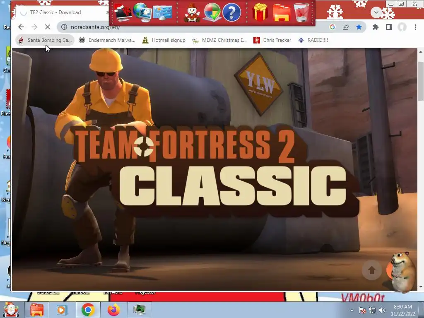This screenshot has width=424, height=318.
Task: Click the Google icon in the address bar
Action: click(x=332, y=27)
